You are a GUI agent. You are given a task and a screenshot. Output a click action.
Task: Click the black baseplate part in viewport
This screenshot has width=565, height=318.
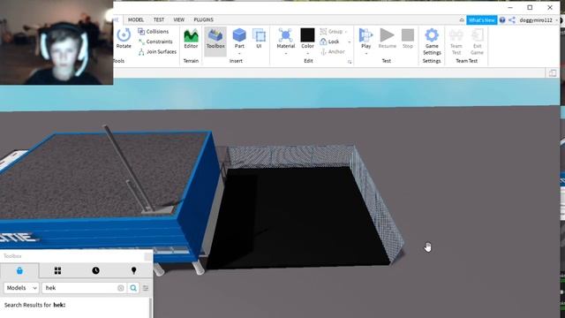[299, 218]
